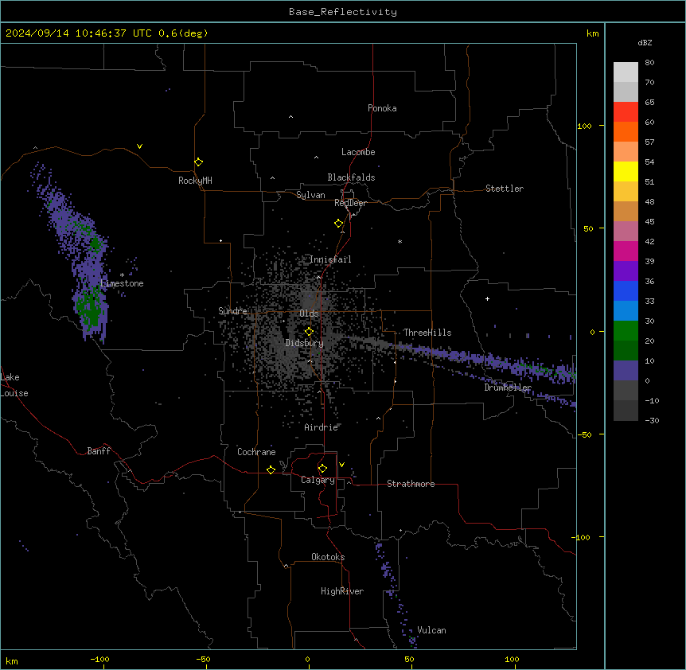
Task: Click the Lacombe city label
Action: pos(358,152)
